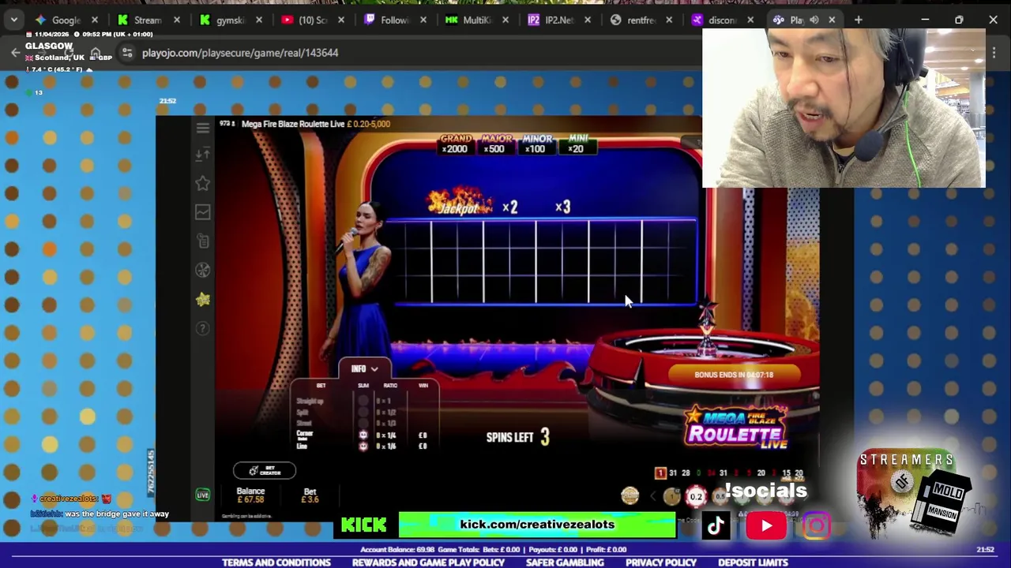Click the Balance £67.58 display

(250, 495)
